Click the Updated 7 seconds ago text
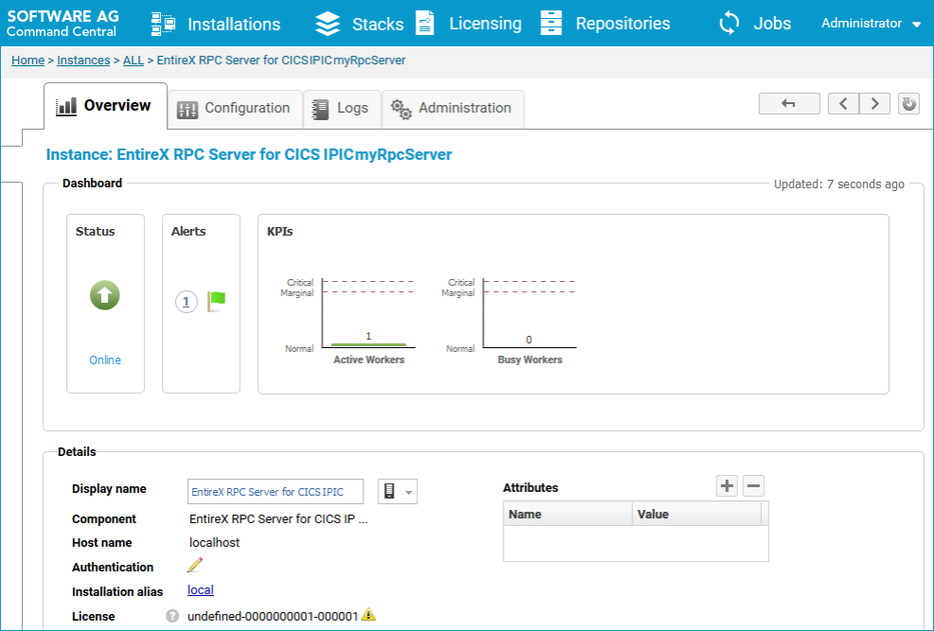The height and width of the screenshot is (631, 934). click(838, 184)
